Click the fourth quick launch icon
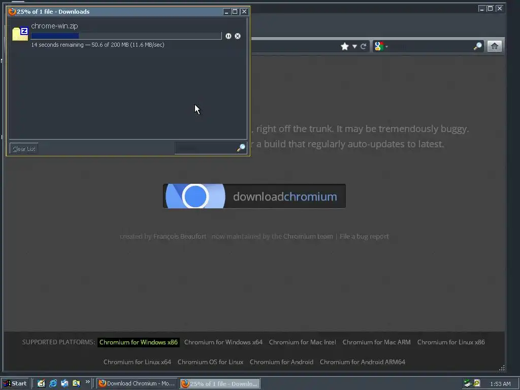 76,383
